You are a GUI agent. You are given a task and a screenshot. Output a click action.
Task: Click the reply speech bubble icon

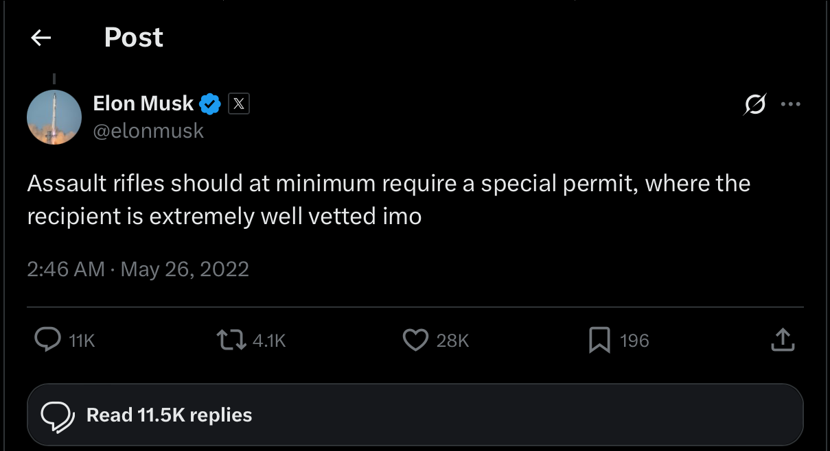[x=47, y=340]
